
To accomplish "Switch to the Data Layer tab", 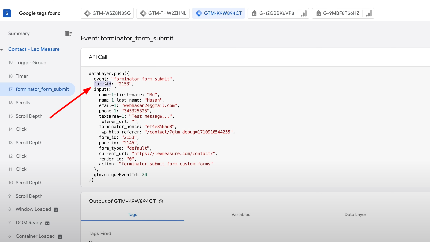I will coord(355,215).
